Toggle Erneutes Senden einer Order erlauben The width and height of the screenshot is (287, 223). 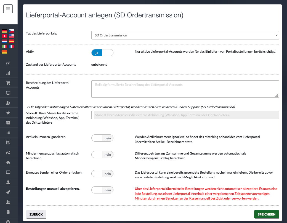click(x=102, y=174)
